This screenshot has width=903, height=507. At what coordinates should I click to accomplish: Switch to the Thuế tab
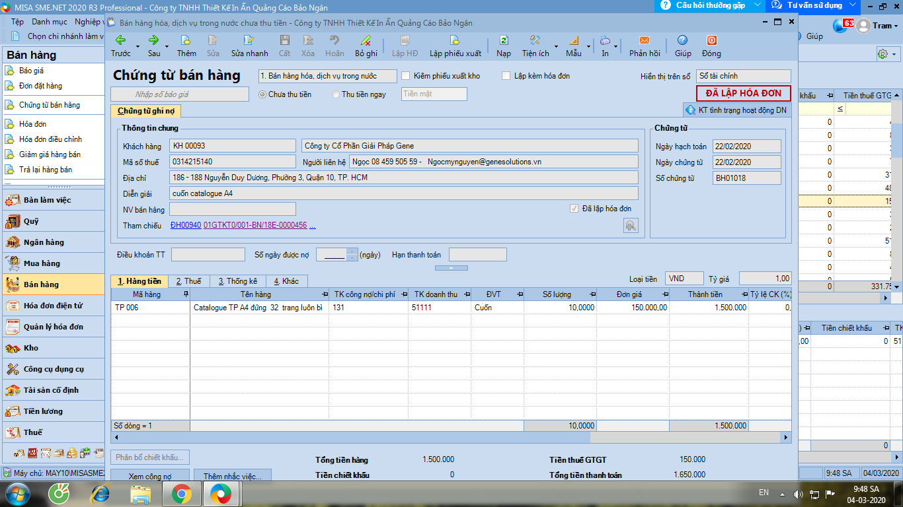pos(188,281)
